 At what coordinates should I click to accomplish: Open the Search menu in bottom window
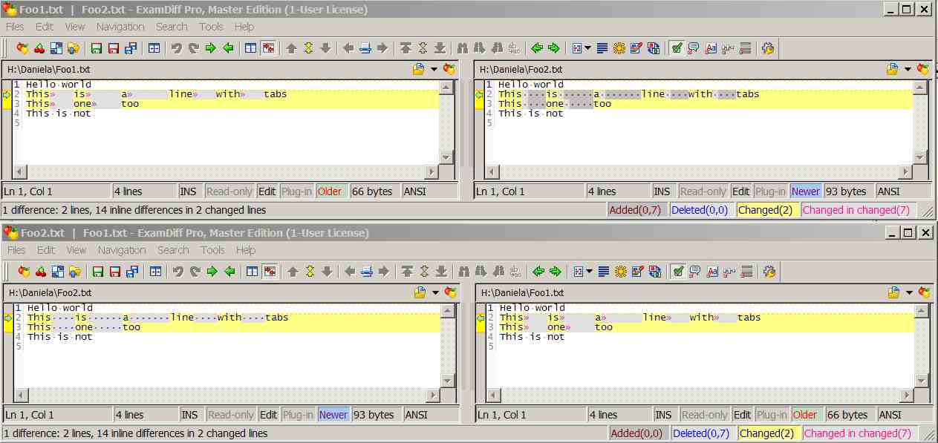point(173,250)
